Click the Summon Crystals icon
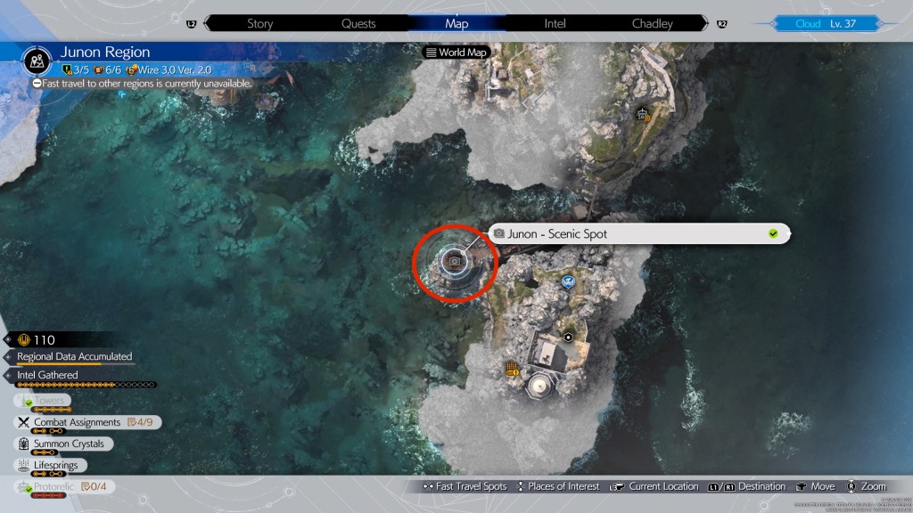Image resolution: width=913 pixels, height=513 pixels. 23,444
